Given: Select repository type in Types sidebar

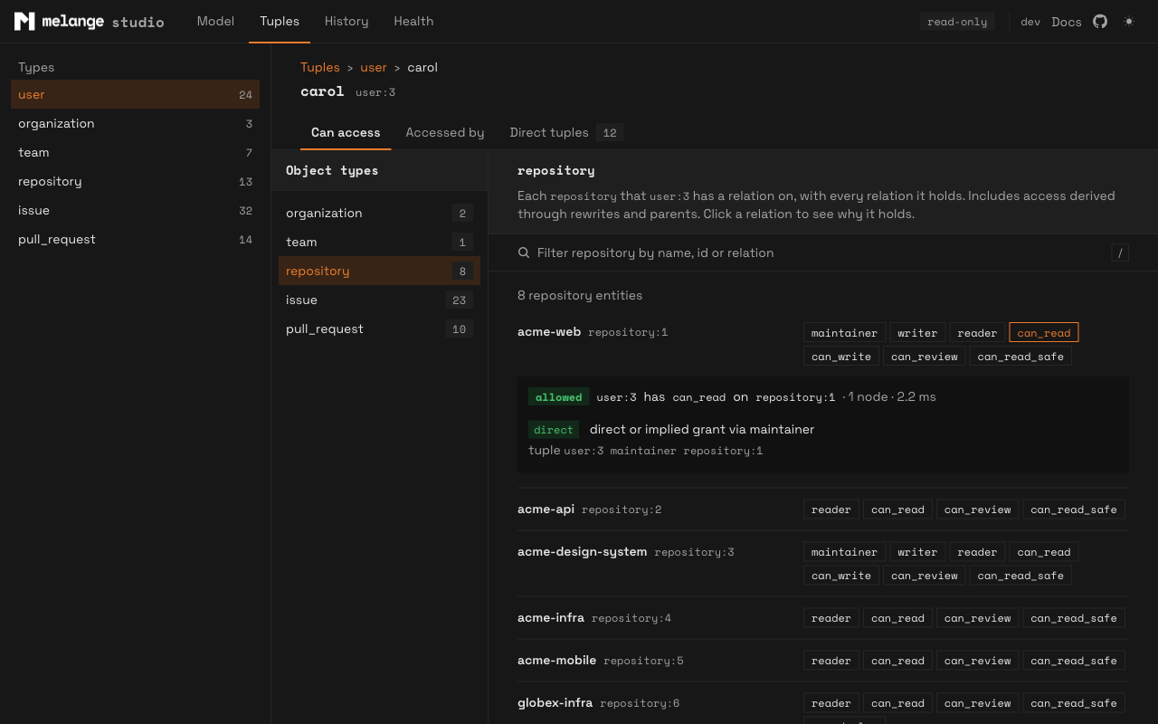Looking at the screenshot, I should tap(135, 181).
